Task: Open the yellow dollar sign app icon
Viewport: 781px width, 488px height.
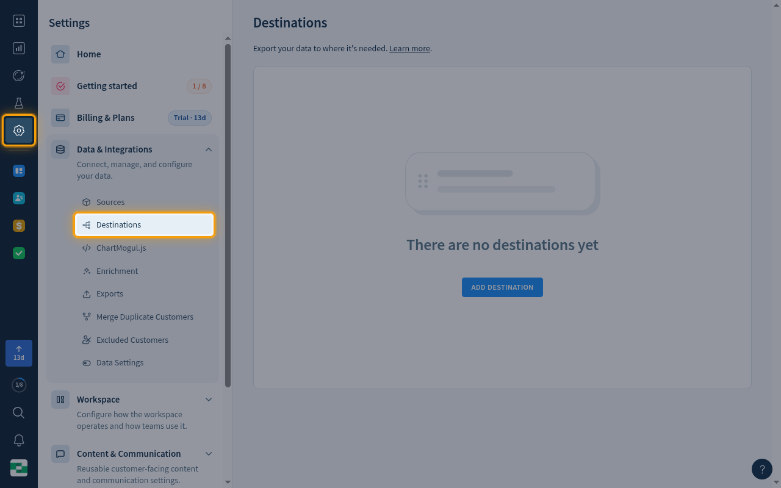Action: pyautogui.click(x=19, y=226)
